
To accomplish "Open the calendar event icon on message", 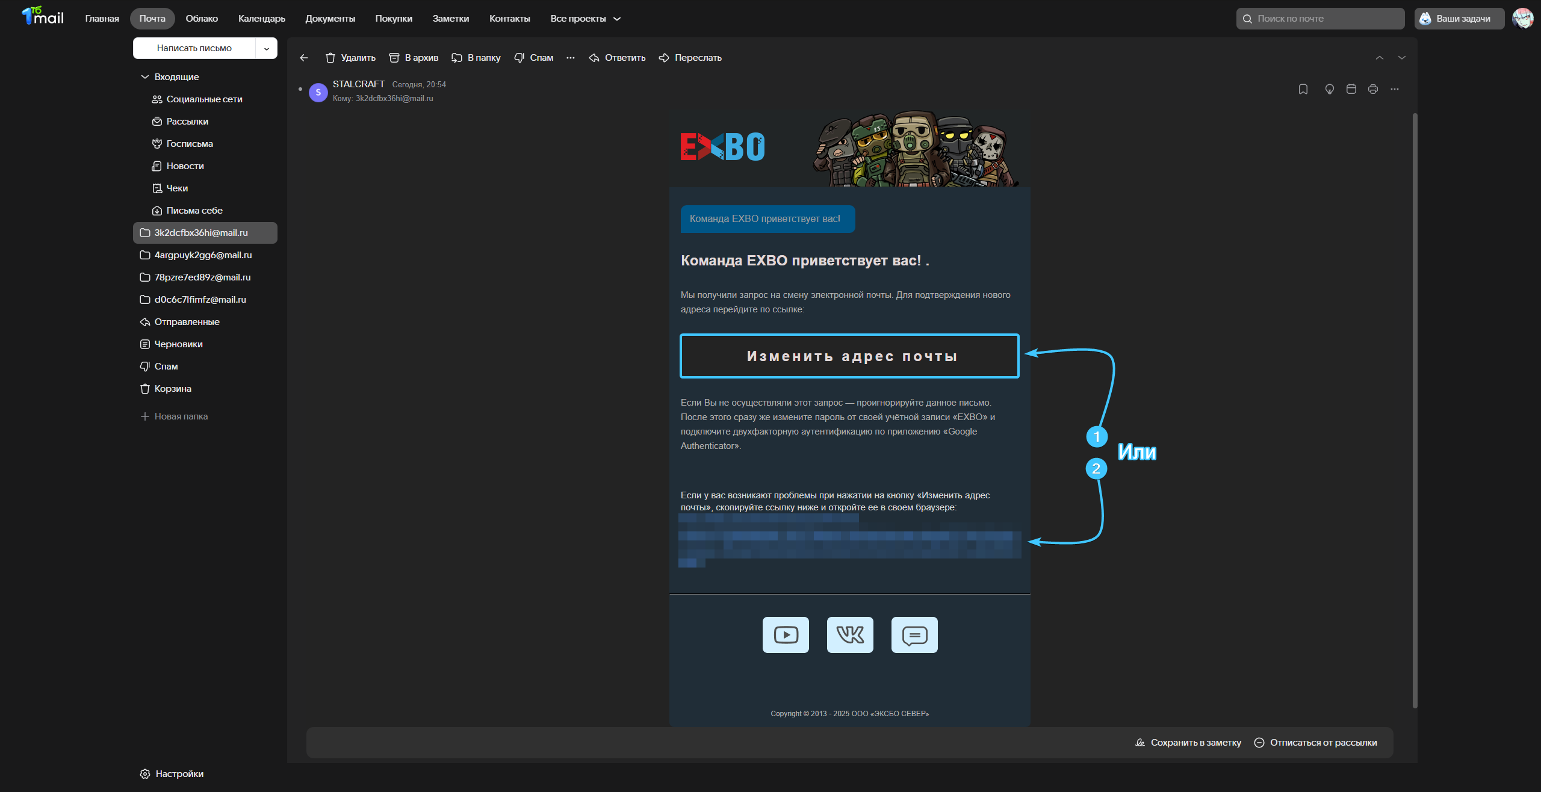I will (1351, 89).
